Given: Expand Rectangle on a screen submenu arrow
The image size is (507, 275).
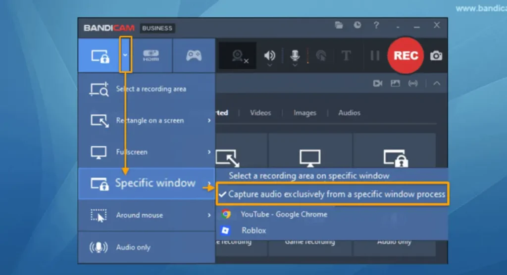Looking at the screenshot, I should (209, 121).
